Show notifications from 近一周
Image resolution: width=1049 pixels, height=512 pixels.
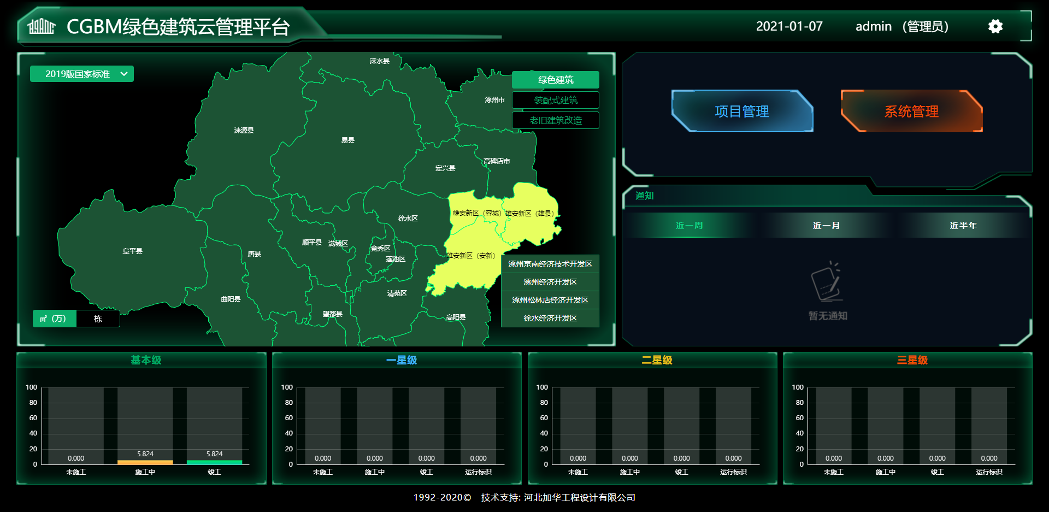pos(689,225)
